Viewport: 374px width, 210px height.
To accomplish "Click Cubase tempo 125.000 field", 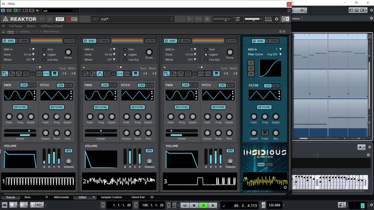I will tap(274, 205).
